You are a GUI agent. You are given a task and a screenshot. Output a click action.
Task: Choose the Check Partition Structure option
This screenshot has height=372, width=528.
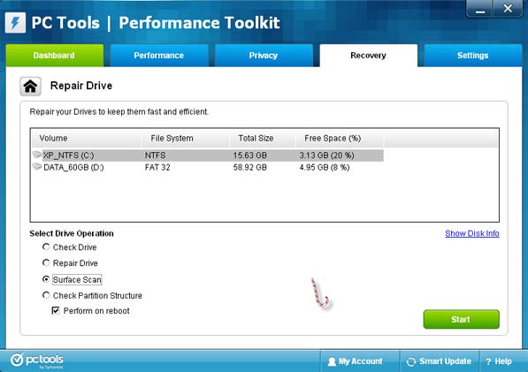point(46,295)
